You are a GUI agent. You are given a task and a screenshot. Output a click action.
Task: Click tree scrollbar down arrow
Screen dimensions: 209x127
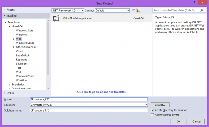pos(48,88)
